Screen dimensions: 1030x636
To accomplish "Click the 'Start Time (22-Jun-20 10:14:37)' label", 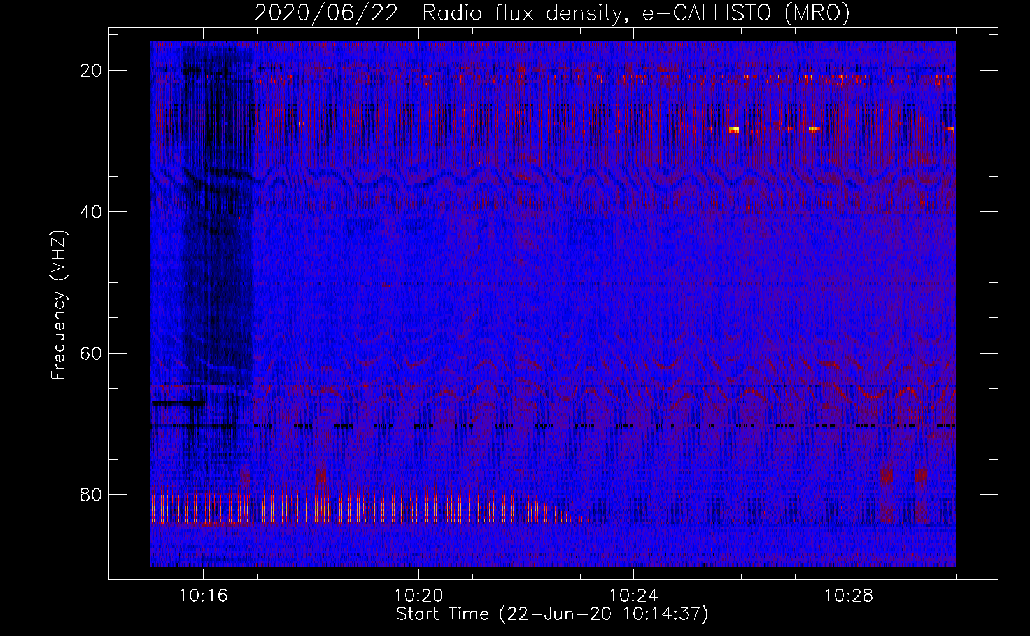I will [552, 614].
